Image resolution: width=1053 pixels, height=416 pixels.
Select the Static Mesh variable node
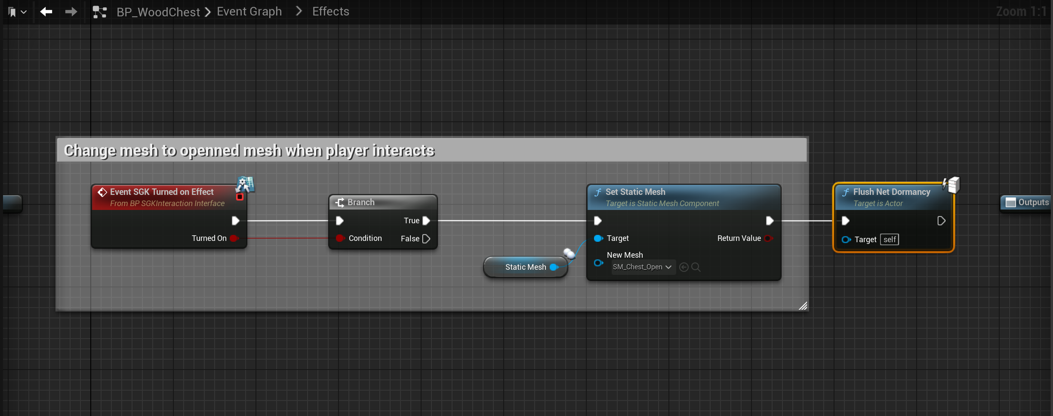[526, 267]
